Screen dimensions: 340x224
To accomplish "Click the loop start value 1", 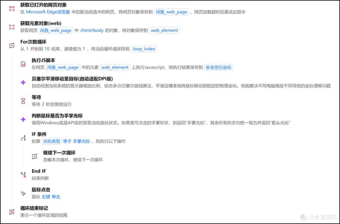I will pyautogui.click(x=27, y=49).
